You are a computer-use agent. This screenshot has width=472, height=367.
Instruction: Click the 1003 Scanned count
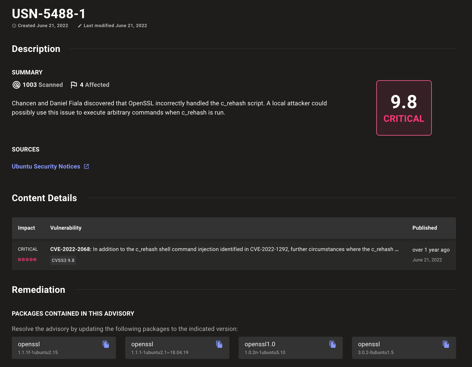43,85
